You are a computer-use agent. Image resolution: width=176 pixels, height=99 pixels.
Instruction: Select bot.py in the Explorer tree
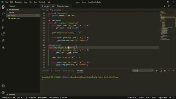[23, 15]
